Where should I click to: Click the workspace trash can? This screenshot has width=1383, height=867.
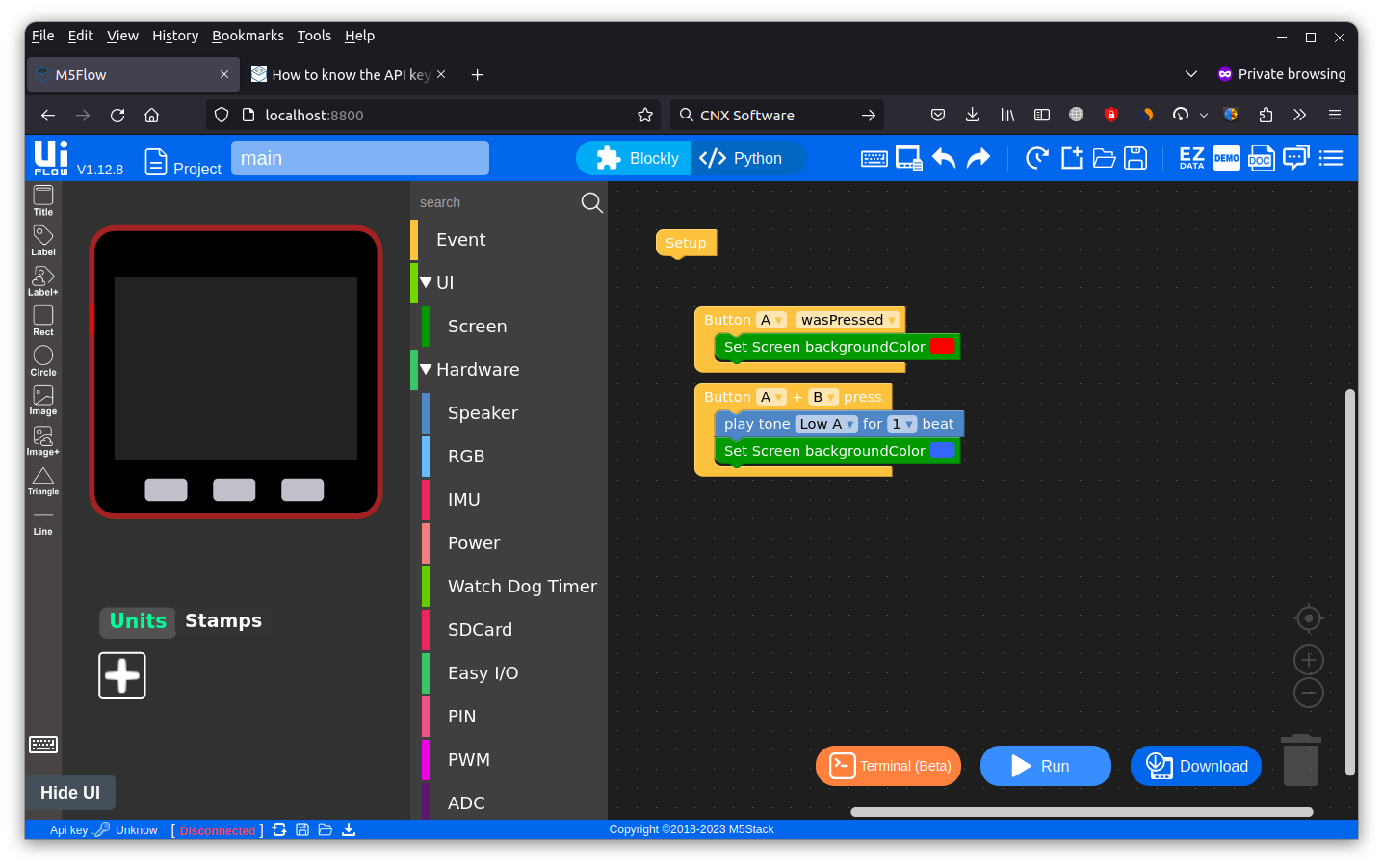pyautogui.click(x=1301, y=760)
